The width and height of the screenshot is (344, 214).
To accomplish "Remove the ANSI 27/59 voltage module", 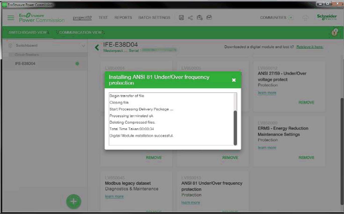I will coord(306,102).
